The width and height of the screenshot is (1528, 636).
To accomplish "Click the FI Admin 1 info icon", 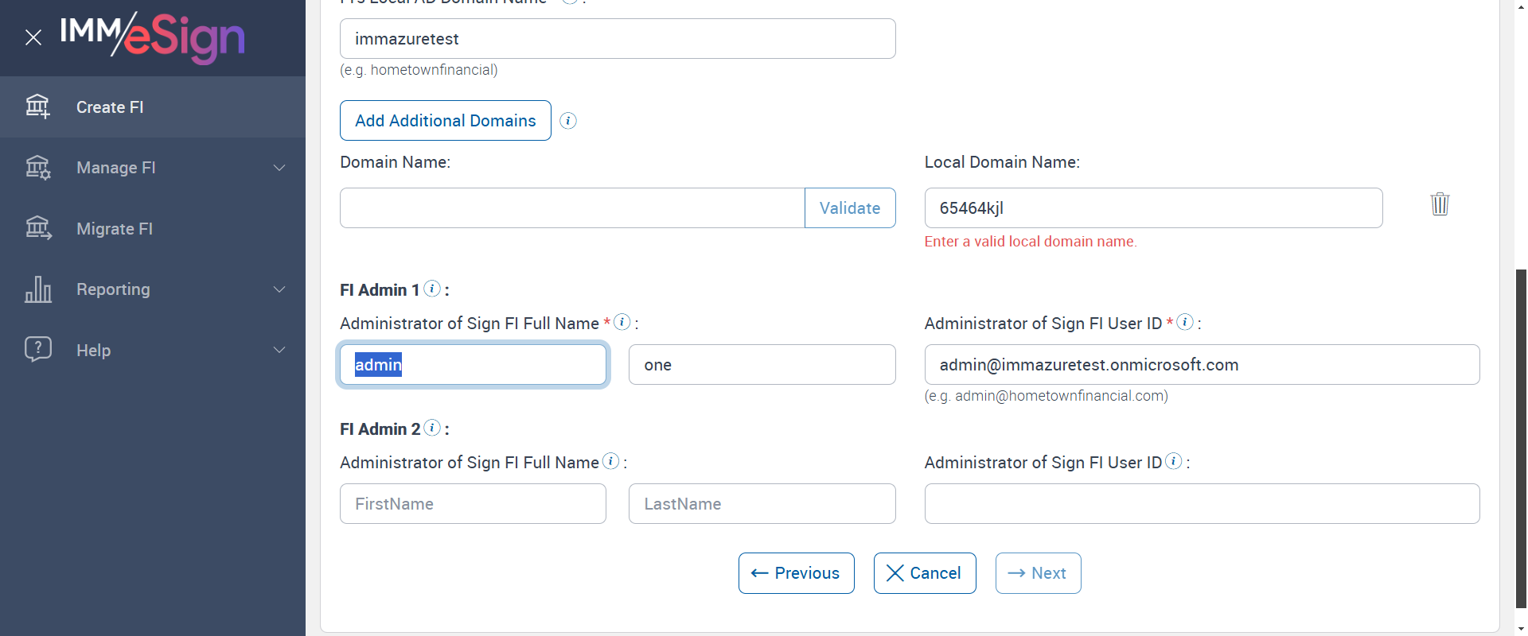I will tap(432, 289).
